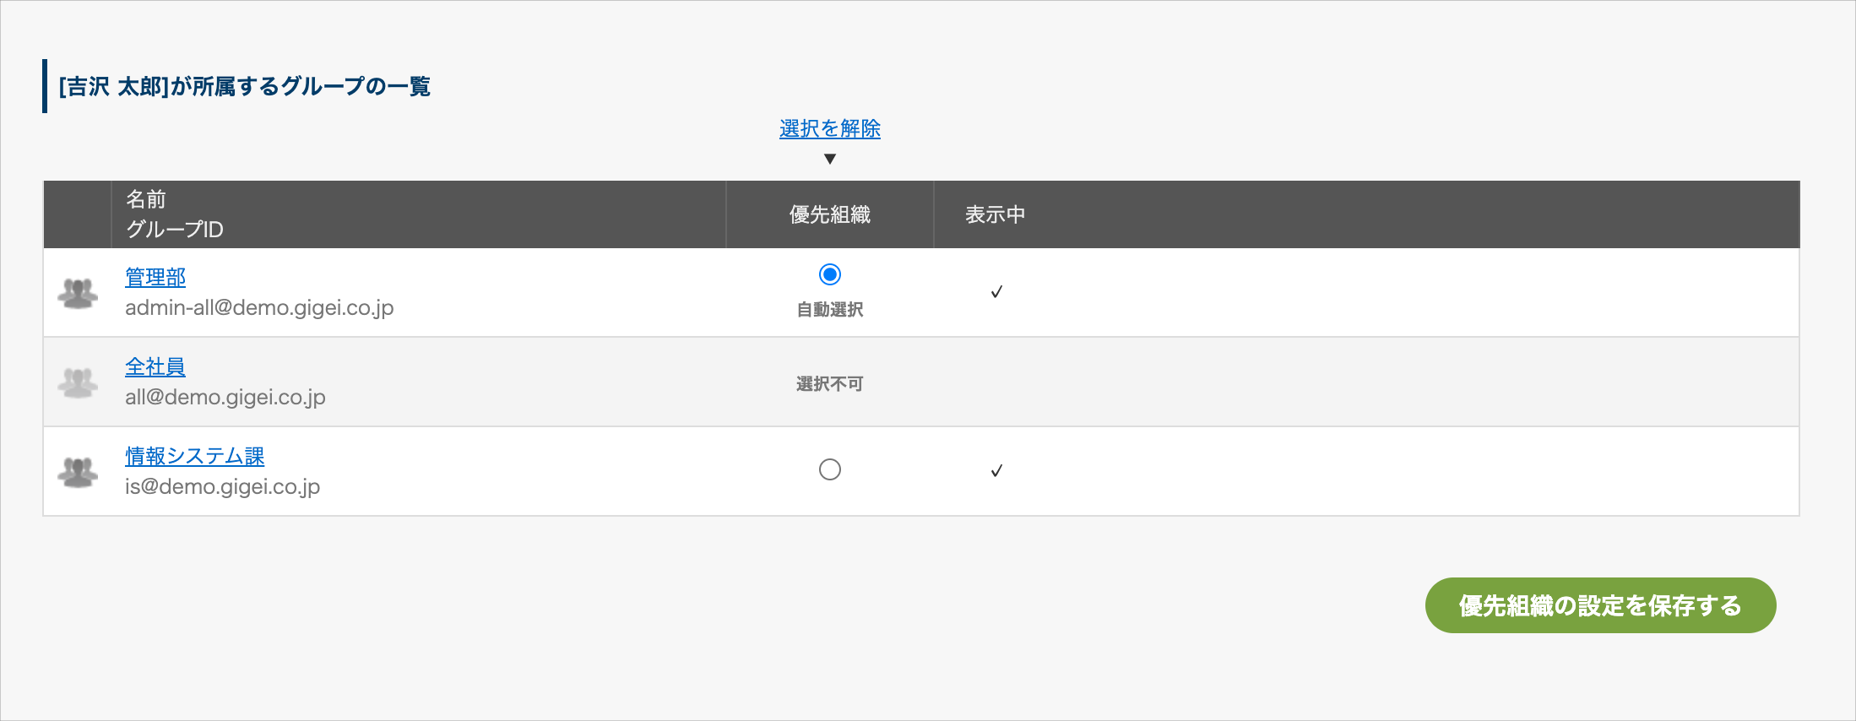
Task: Click the 優先組織 column header
Action: 830,214
